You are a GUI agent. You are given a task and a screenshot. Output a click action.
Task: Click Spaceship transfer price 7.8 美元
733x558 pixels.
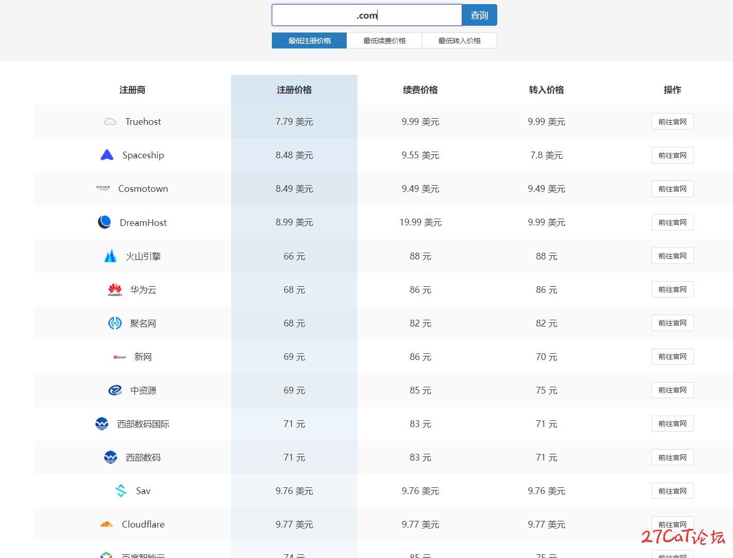tap(546, 155)
